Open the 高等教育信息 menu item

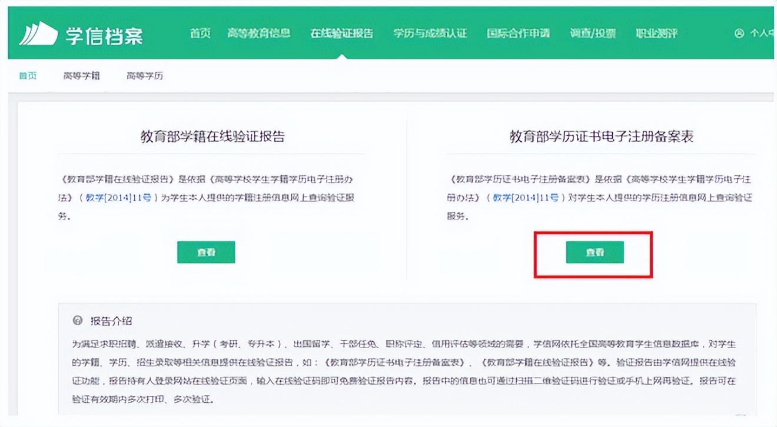(x=259, y=34)
